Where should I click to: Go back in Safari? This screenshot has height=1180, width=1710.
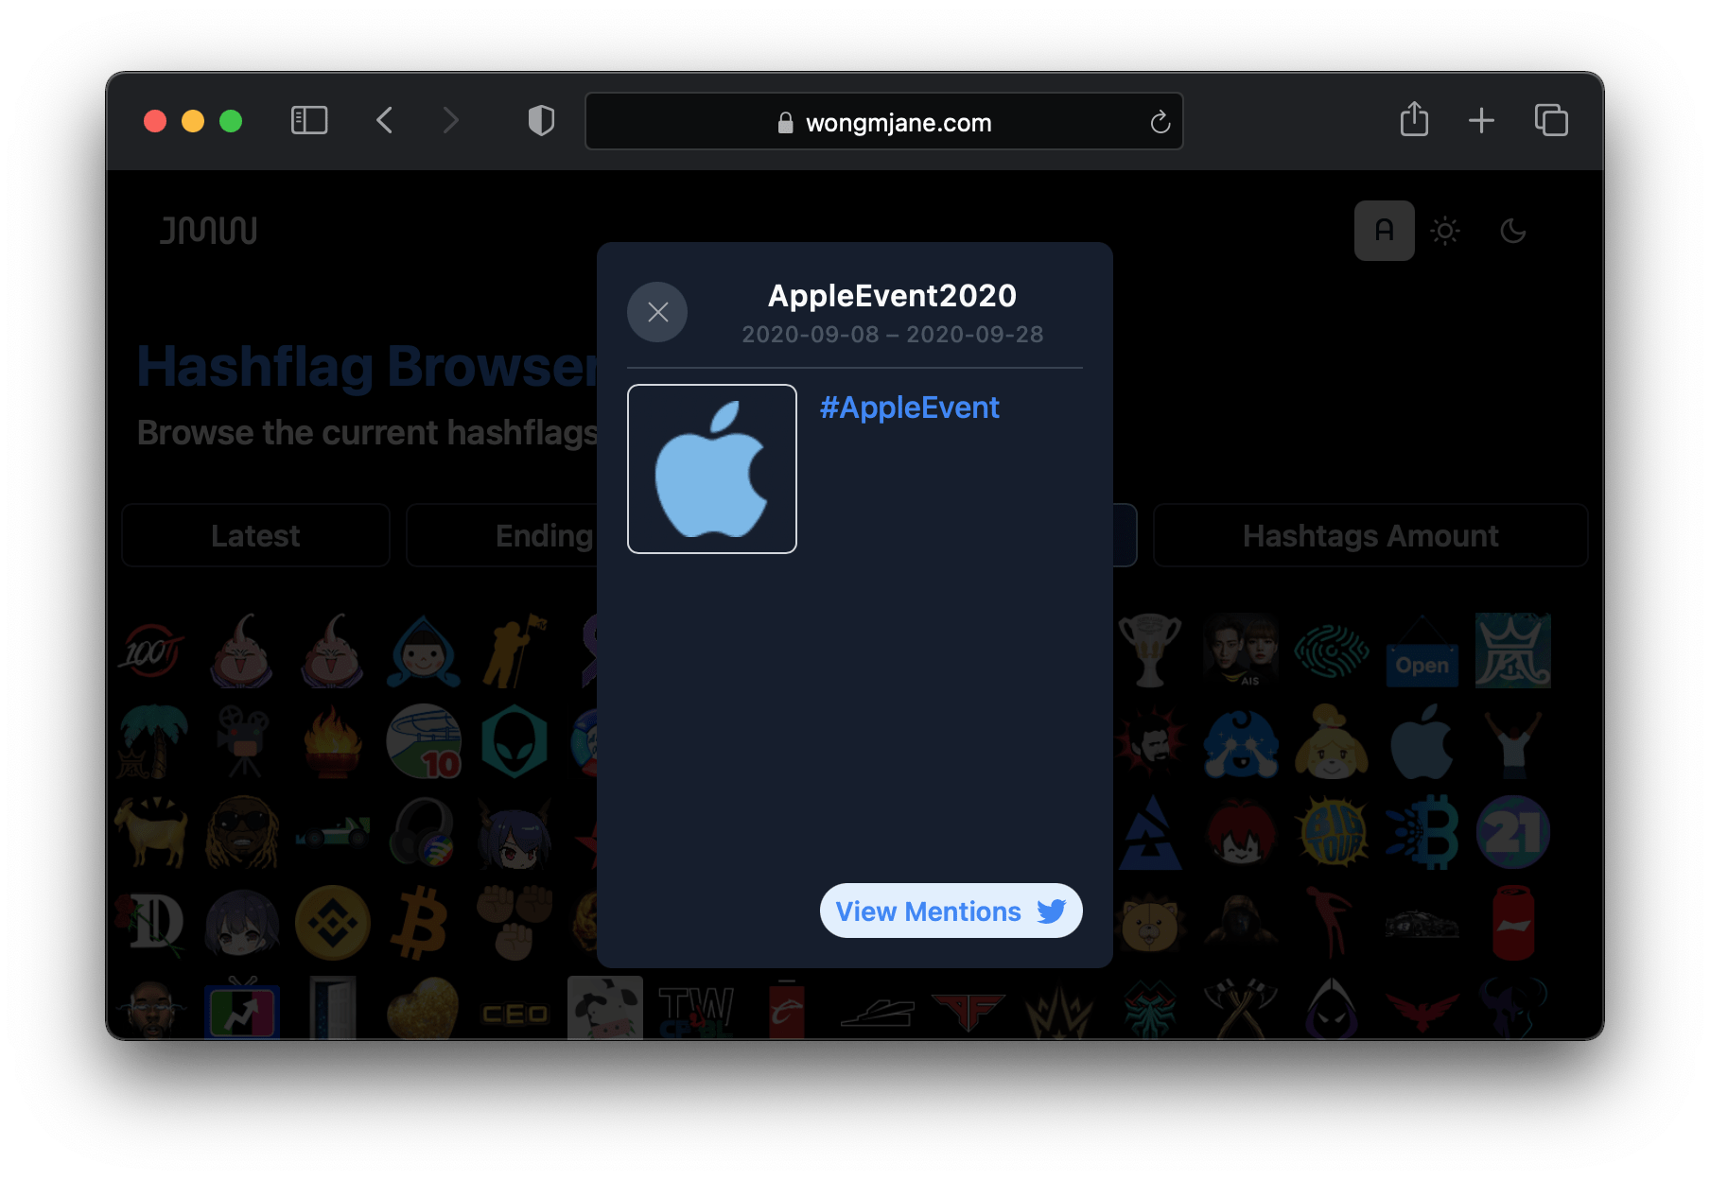point(384,121)
